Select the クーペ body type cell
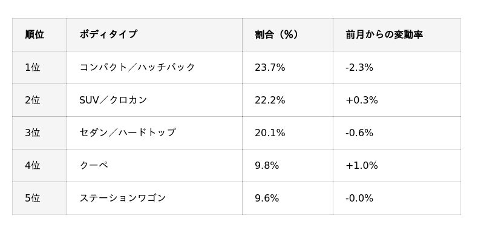 pos(154,165)
